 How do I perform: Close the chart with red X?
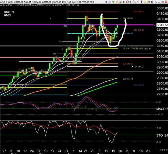point(166,2)
